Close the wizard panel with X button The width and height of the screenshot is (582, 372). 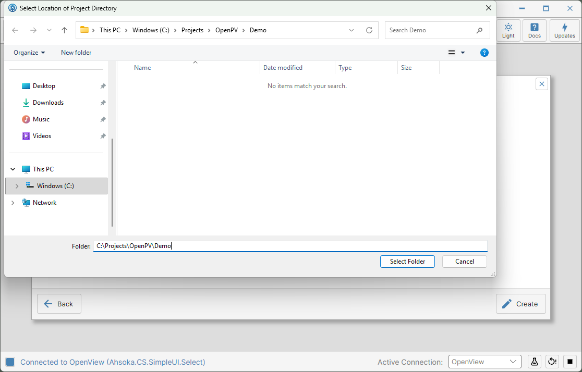(x=541, y=84)
